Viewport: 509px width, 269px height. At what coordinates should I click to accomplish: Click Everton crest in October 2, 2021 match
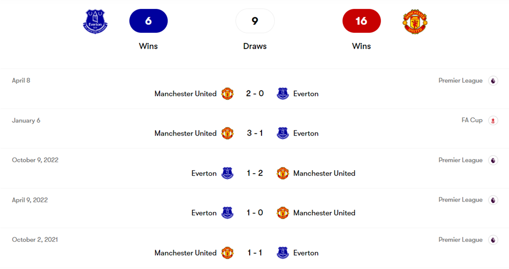click(283, 253)
